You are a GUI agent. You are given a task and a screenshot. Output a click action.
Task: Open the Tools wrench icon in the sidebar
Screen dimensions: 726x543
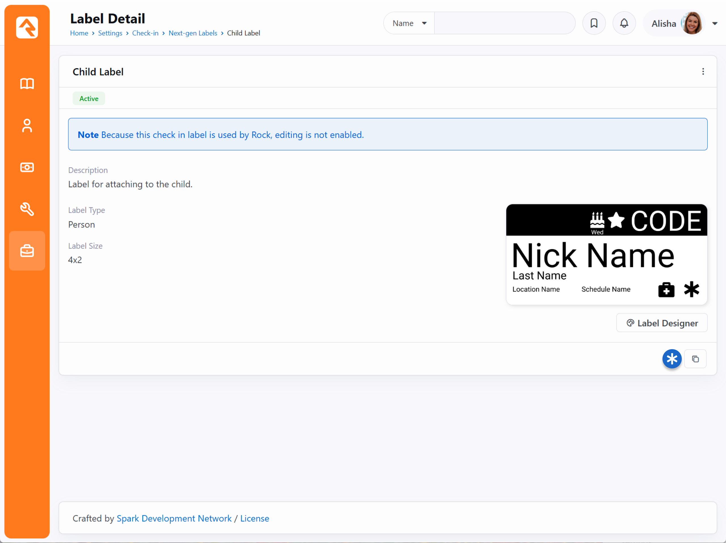point(27,209)
